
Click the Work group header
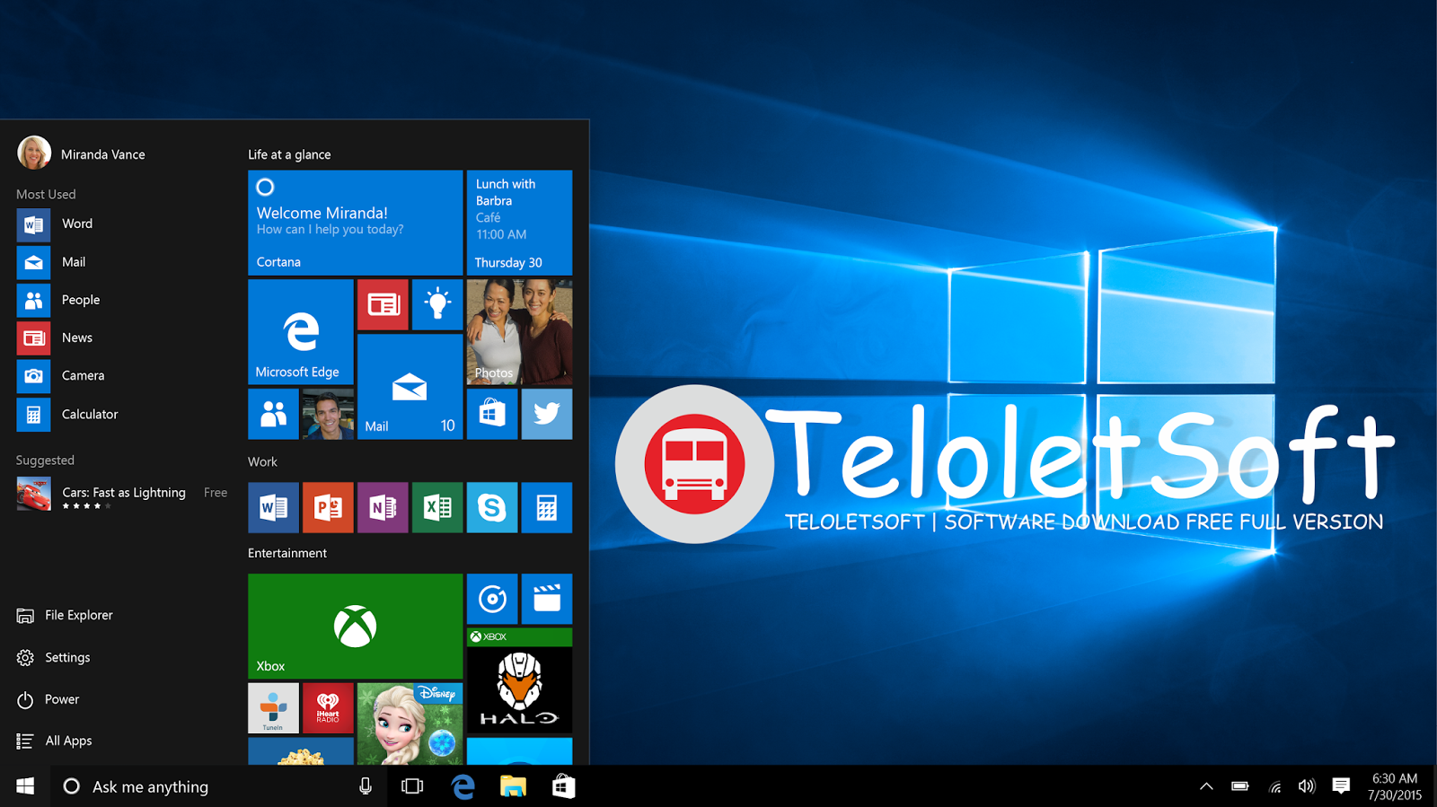(262, 461)
